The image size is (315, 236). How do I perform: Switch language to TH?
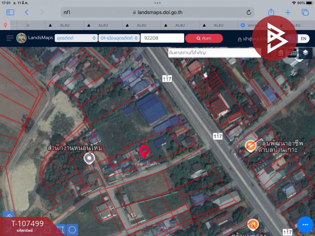click(x=291, y=38)
